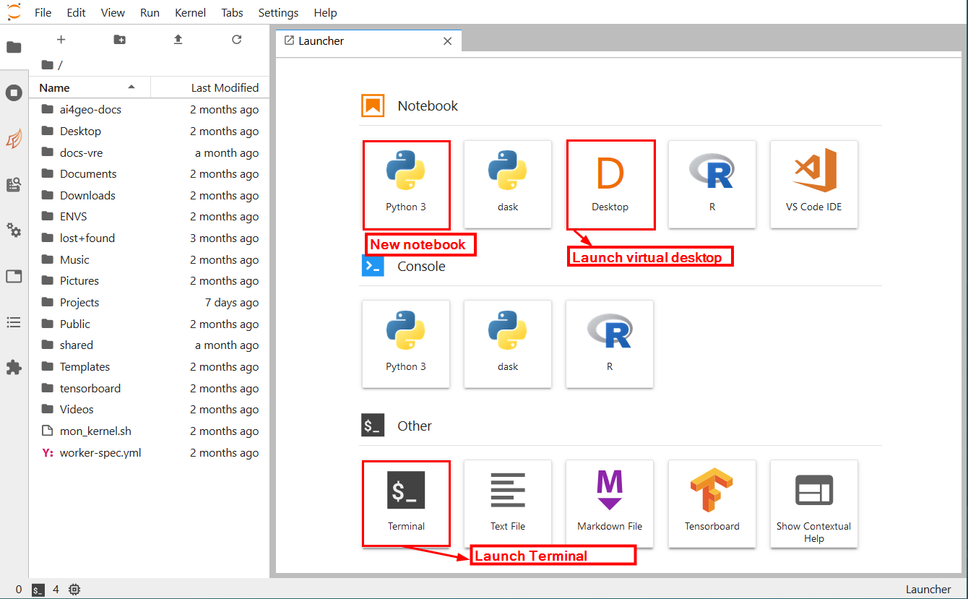968x599 pixels.
Task: Select the shared folder
Action: 150,345
